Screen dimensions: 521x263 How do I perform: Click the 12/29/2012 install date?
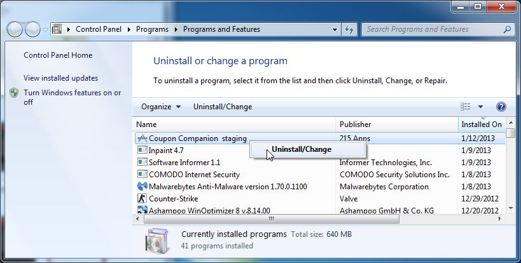(x=480, y=199)
